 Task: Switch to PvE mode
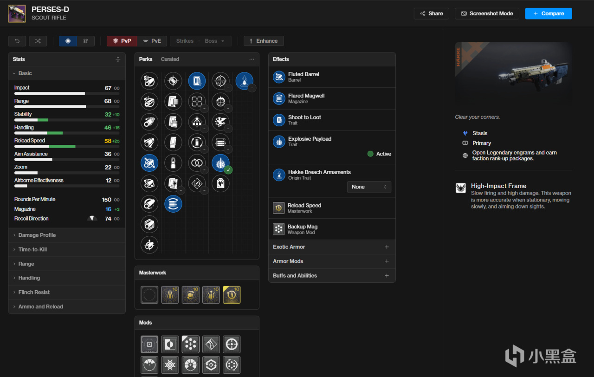(x=152, y=41)
